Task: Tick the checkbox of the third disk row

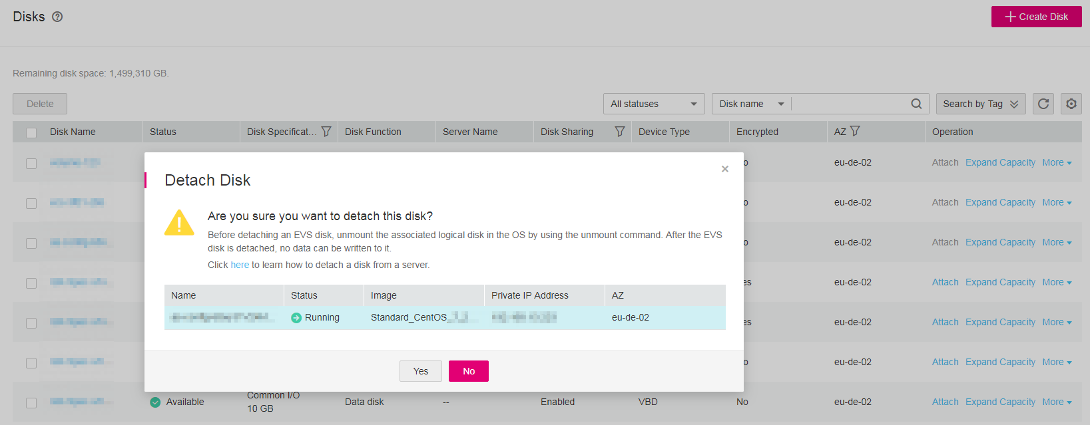Action: coord(31,243)
